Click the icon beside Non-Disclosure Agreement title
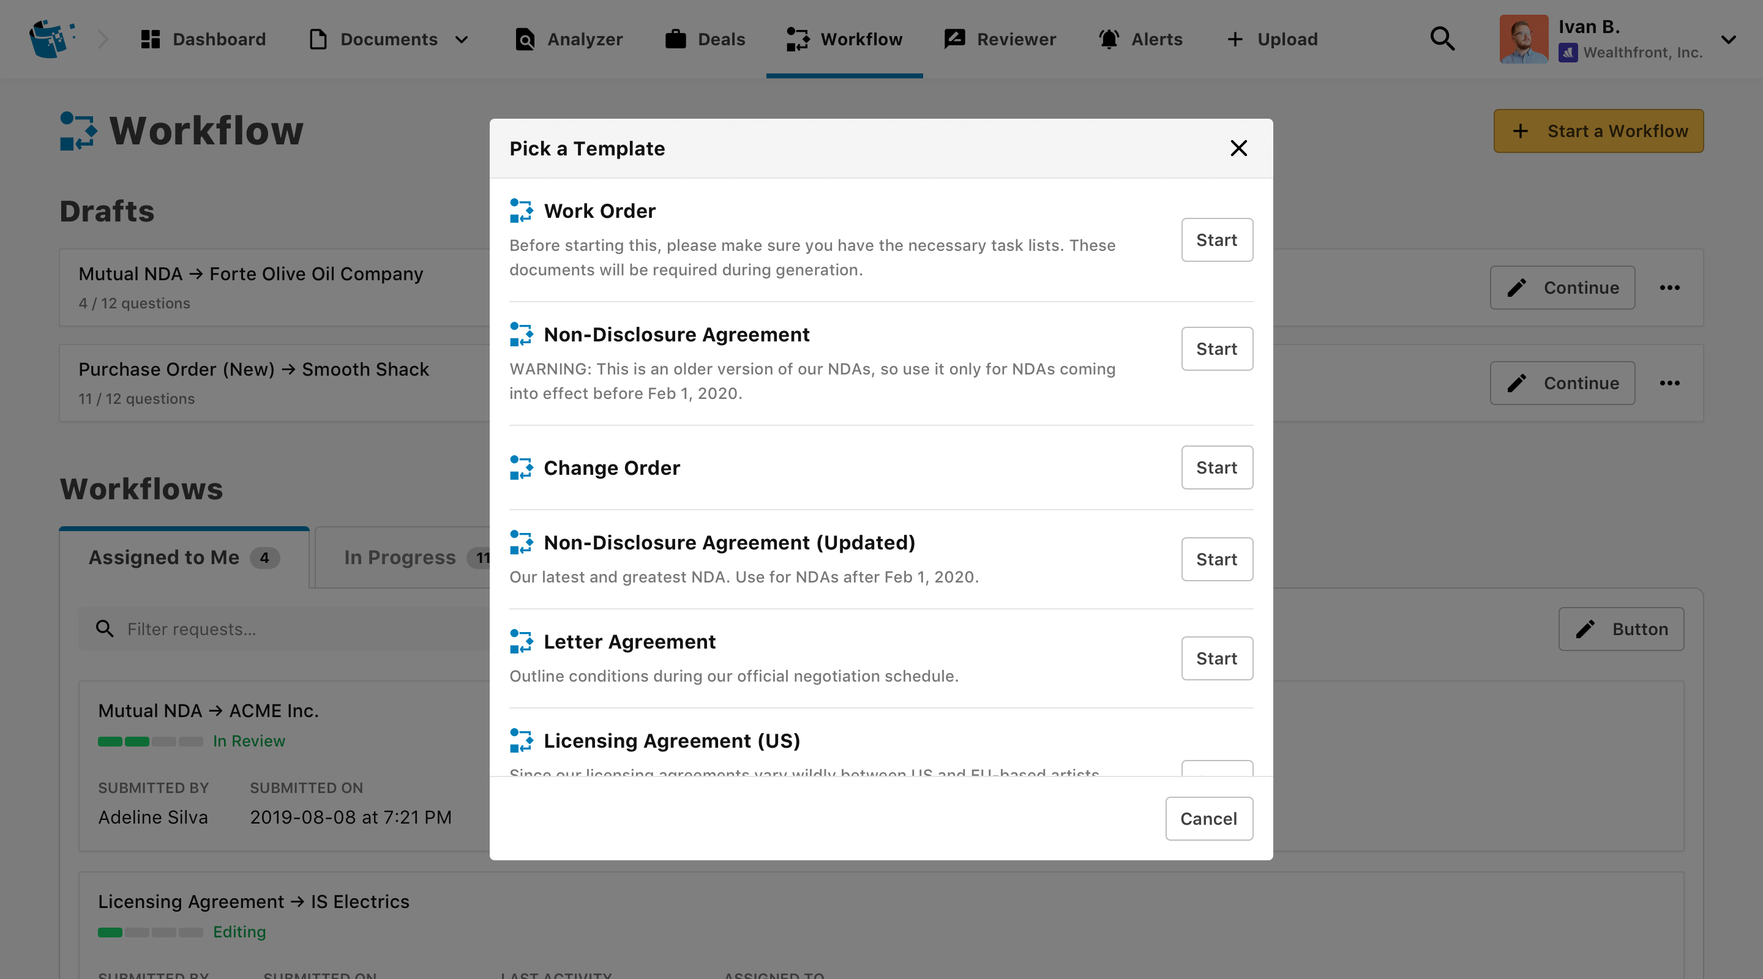The width and height of the screenshot is (1763, 979). coord(522,335)
